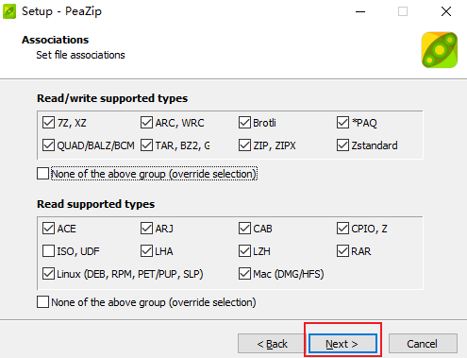Screen dimensions: 467x358
Task: Click the Set file associations subtitle
Action: pyautogui.click(x=80, y=55)
